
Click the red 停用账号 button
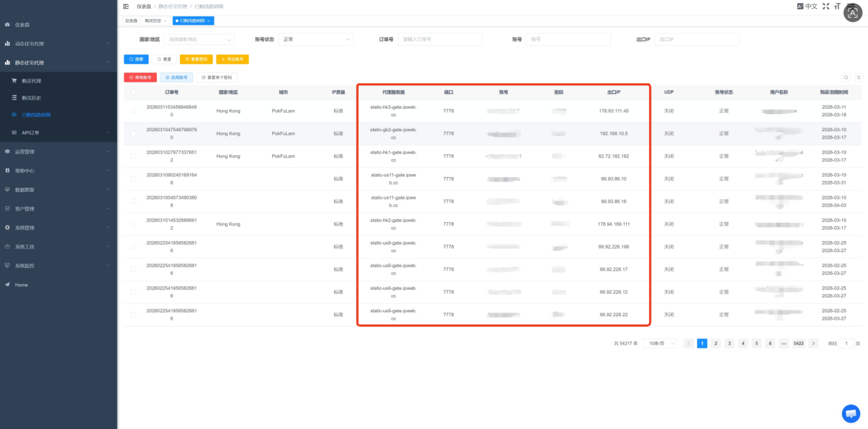[x=140, y=78]
